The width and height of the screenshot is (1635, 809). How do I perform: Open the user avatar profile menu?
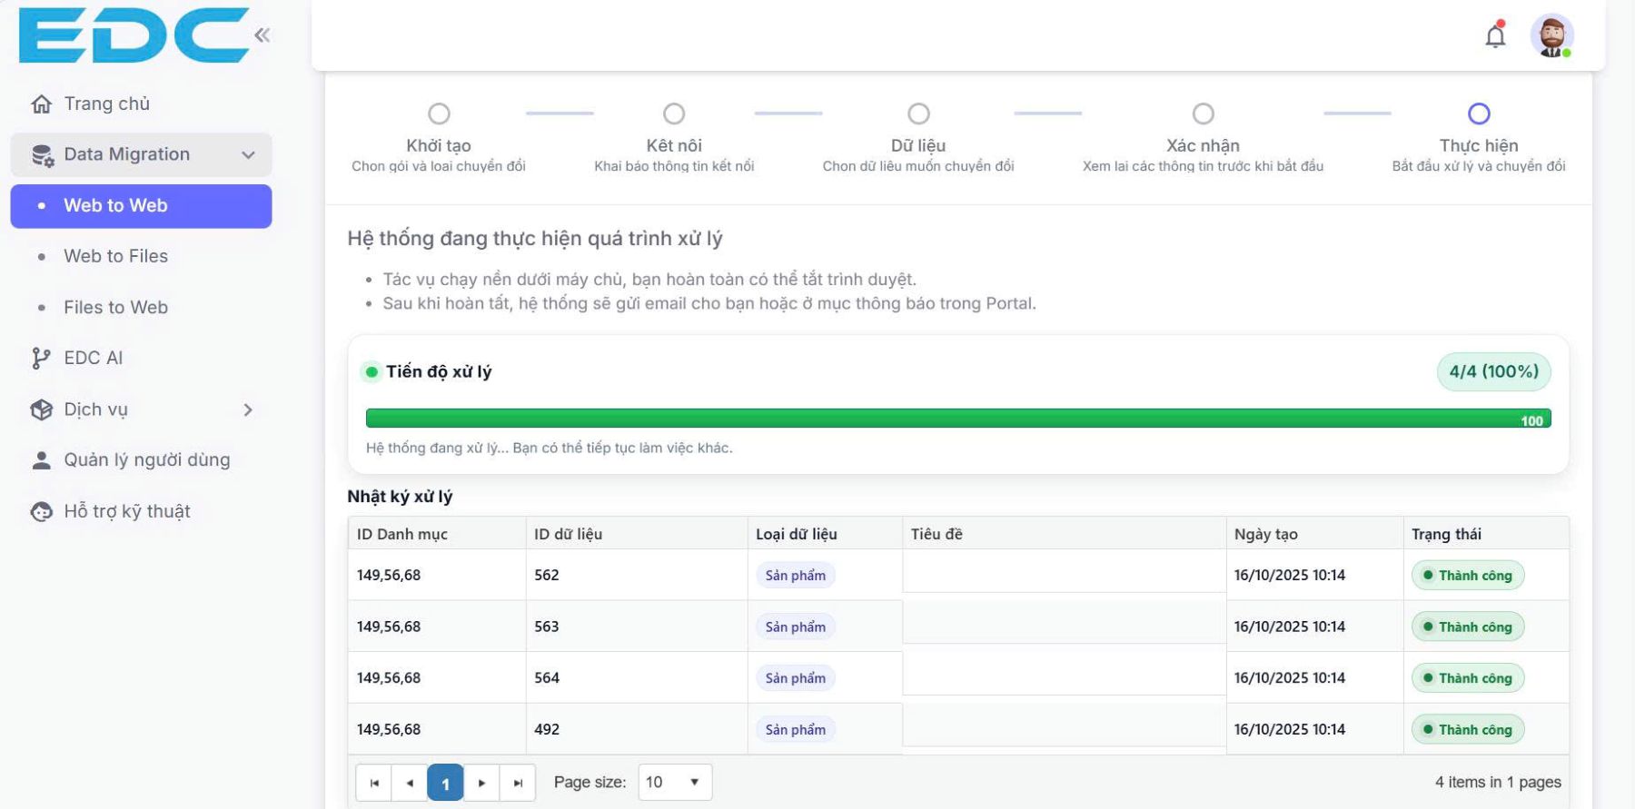click(1551, 36)
